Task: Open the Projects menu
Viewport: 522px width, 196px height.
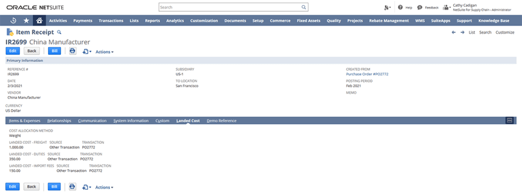Action: coord(354,20)
